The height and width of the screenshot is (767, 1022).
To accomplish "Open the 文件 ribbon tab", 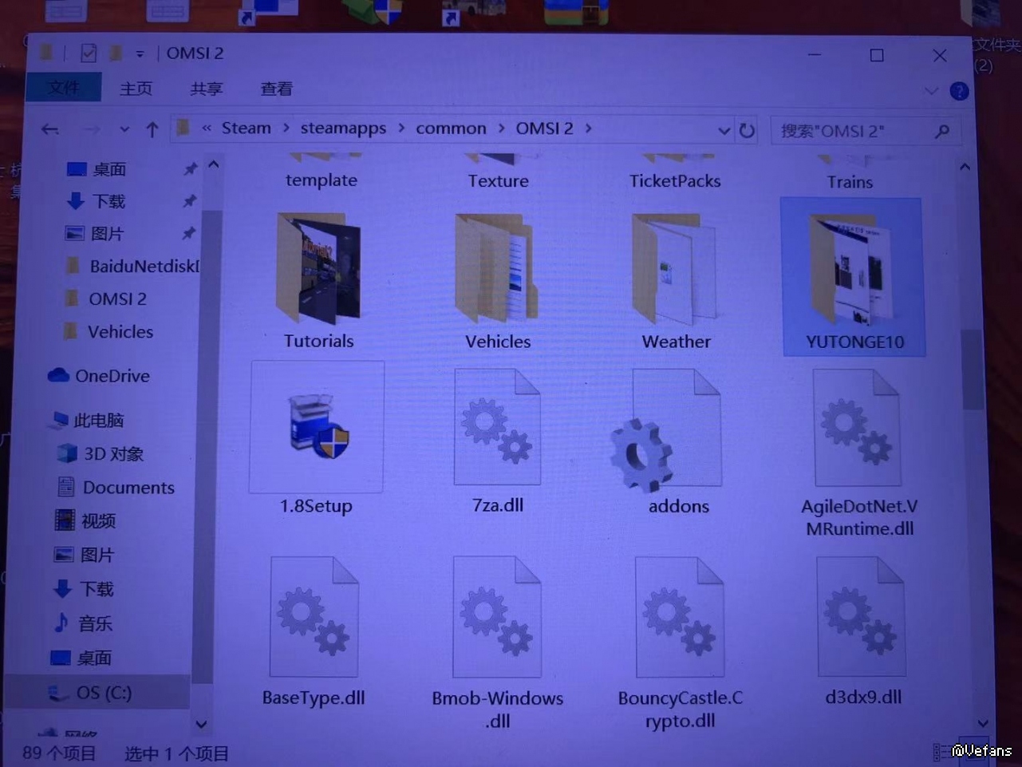I will [64, 87].
